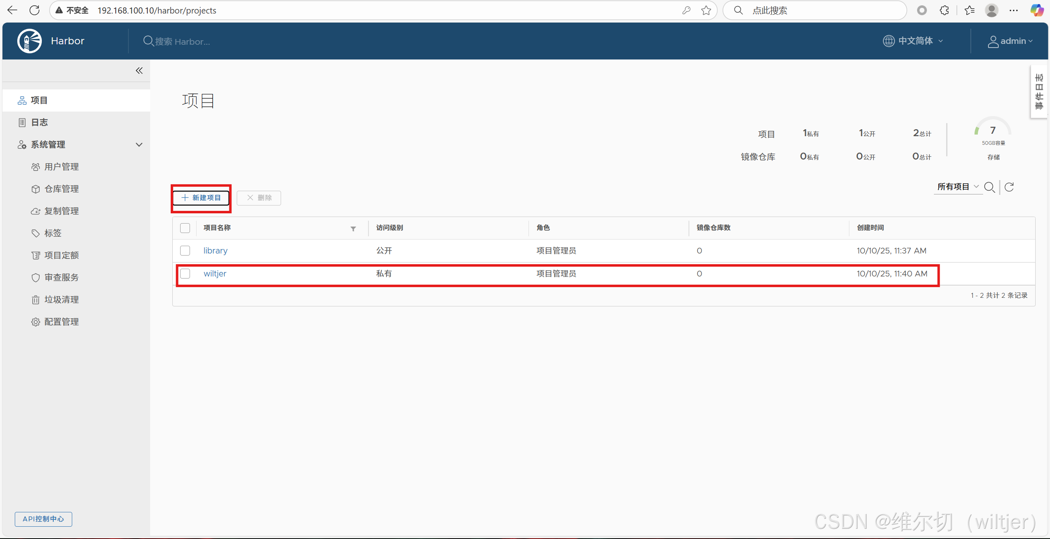Go to 用户管理 in sidebar
This screenshot has height=539, width=1050.
(61, 167)
